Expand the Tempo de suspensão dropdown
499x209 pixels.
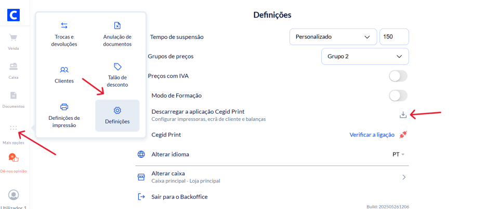tap(333, 37)
